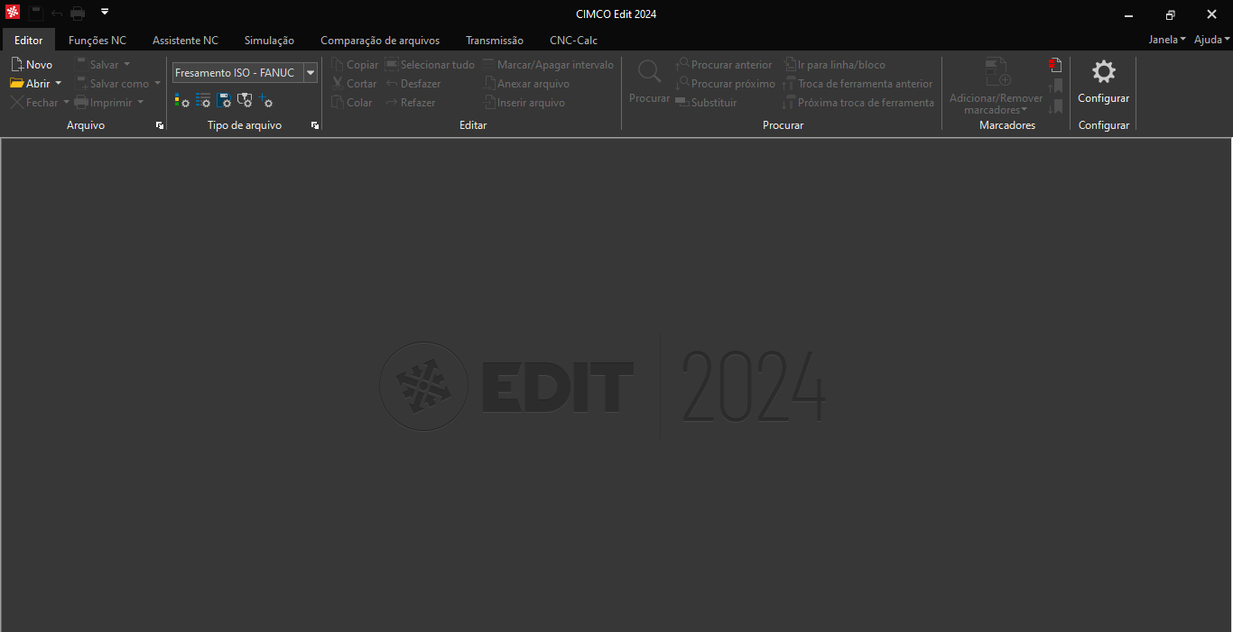Click the Novo new file icon
Screen dimensions: 1233x632
coord(16,65)
